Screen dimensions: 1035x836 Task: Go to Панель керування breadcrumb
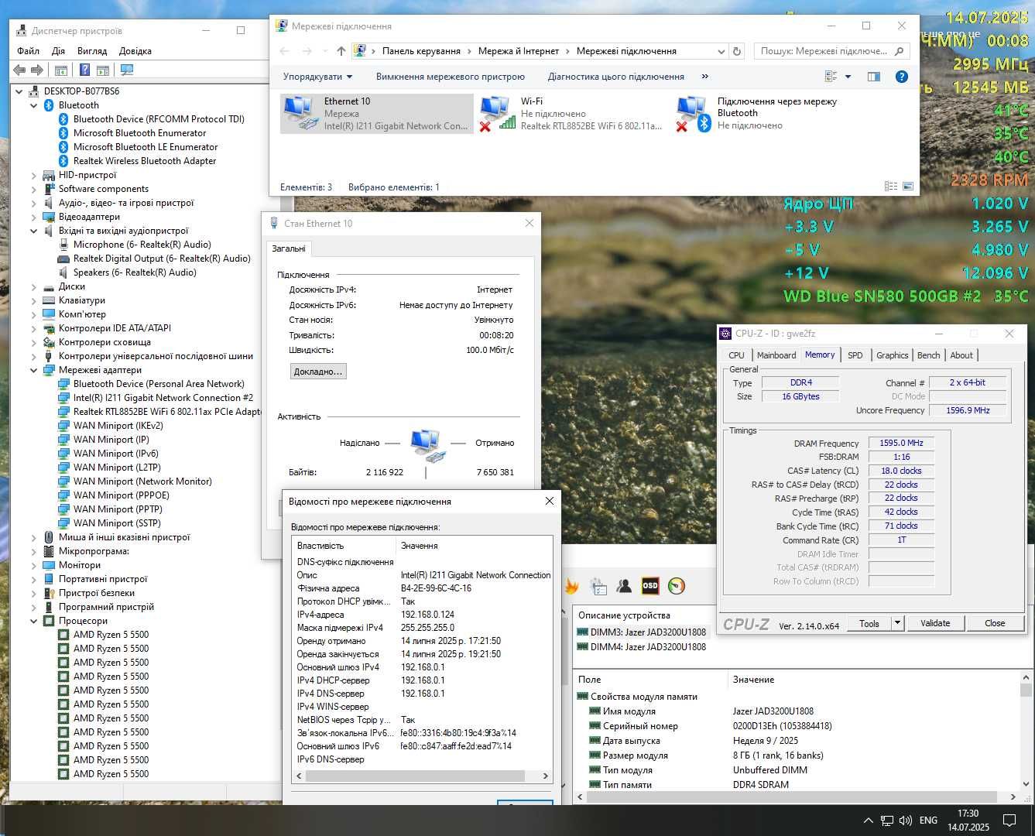click(x=421, y=51)
